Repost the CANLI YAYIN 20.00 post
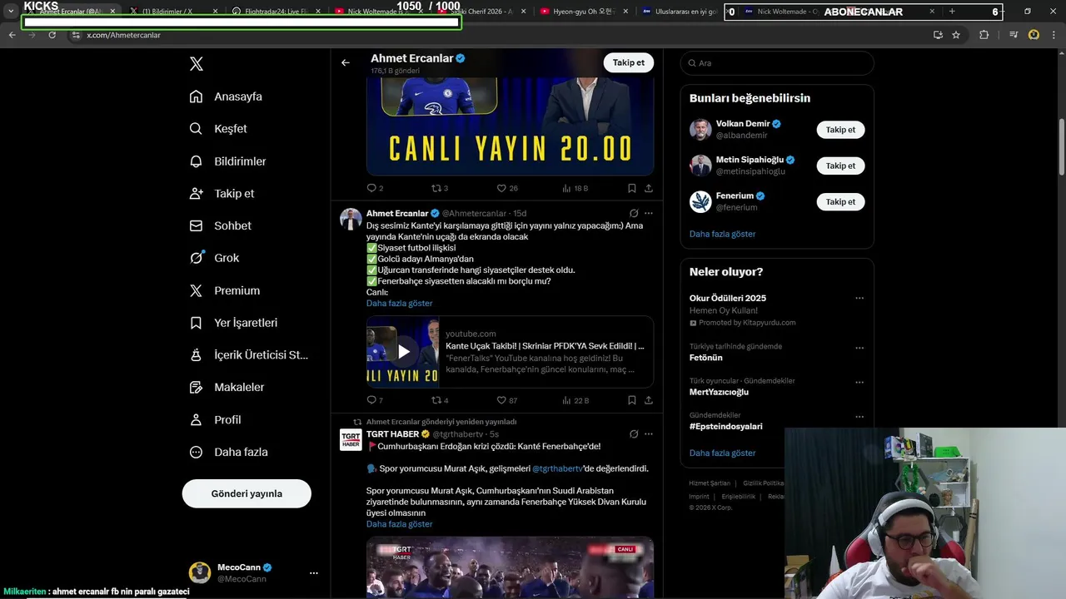Screen dimensions: 1066x599 (x=440, y=189)
